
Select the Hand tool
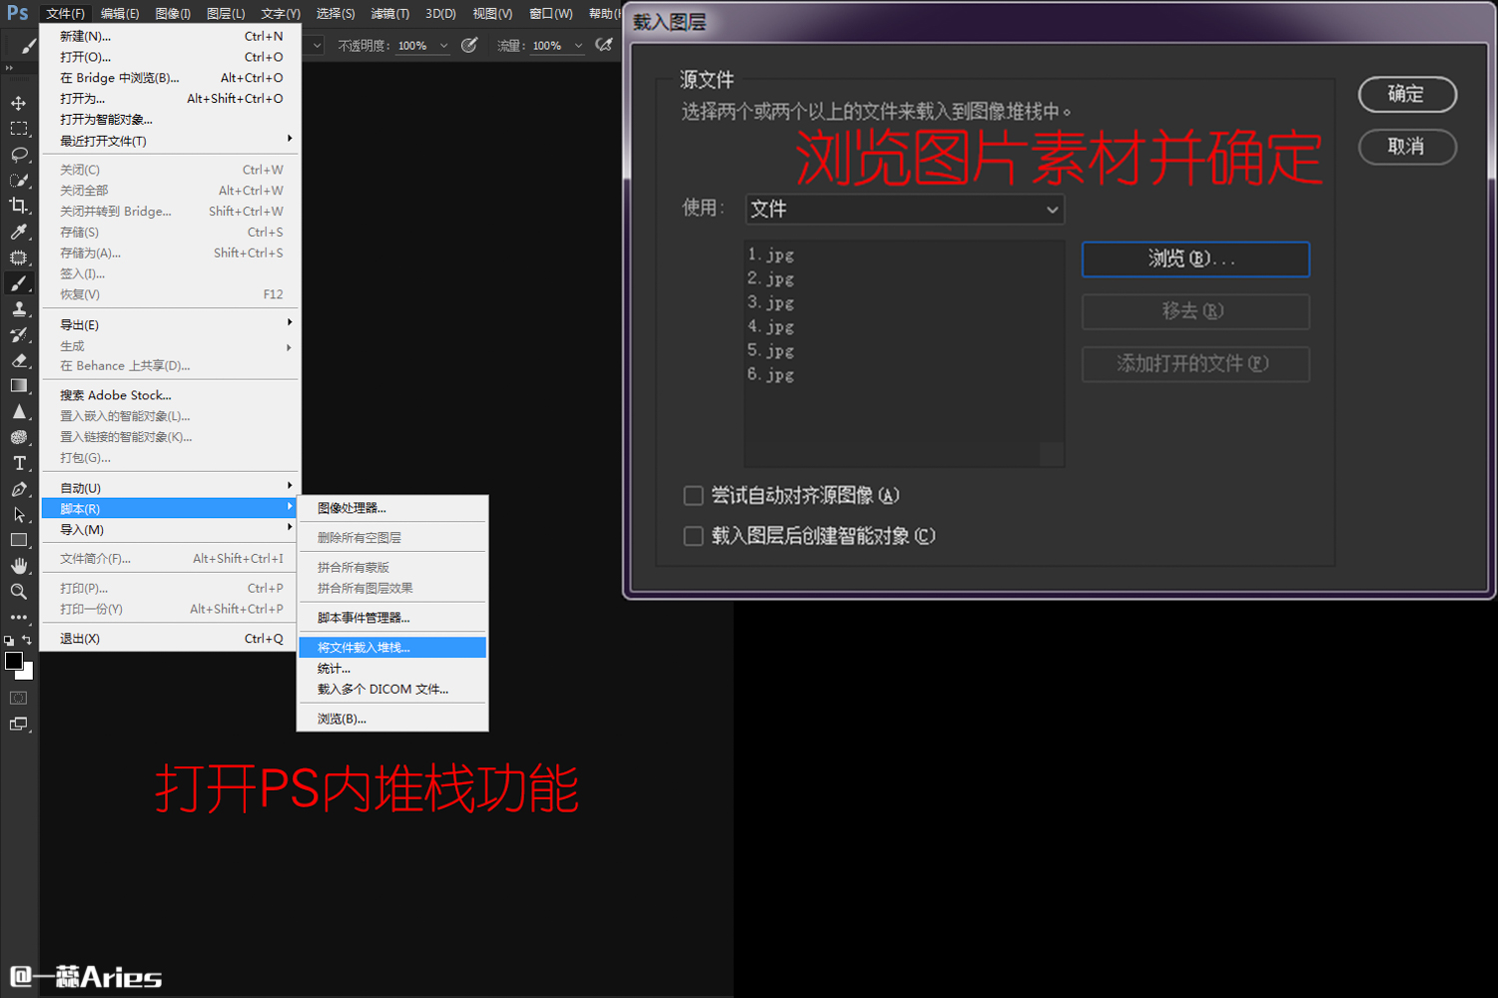click(x=18, y=566)
